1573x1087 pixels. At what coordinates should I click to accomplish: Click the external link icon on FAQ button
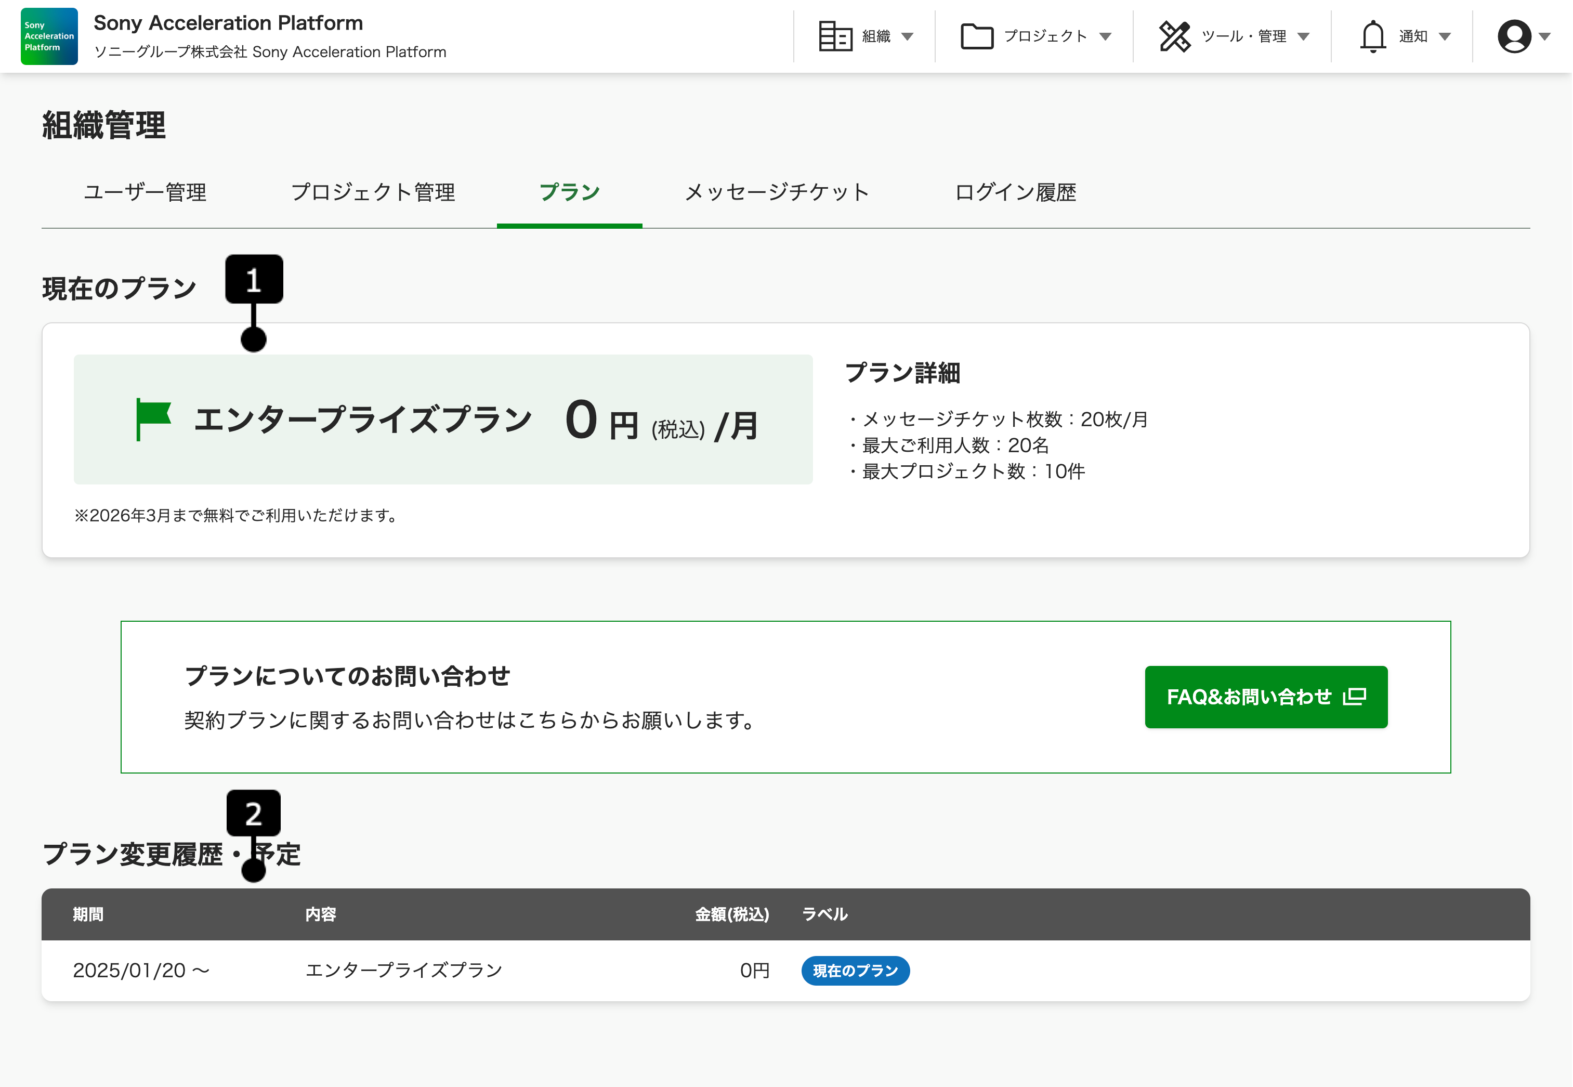coord(1355,697)
